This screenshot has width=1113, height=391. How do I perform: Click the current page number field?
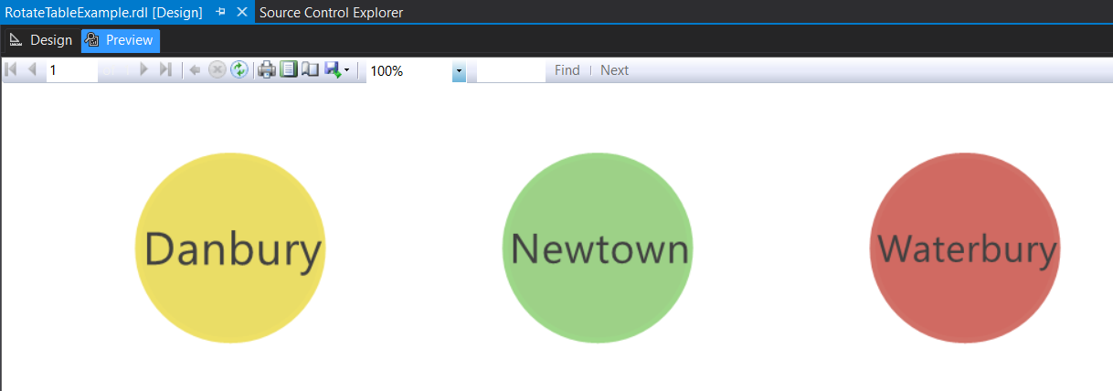tap(71, 70)
